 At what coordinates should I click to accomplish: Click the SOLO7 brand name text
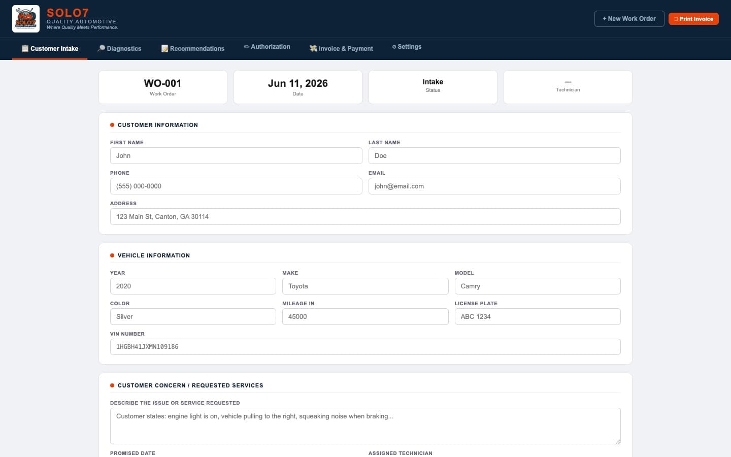(68, 13)
